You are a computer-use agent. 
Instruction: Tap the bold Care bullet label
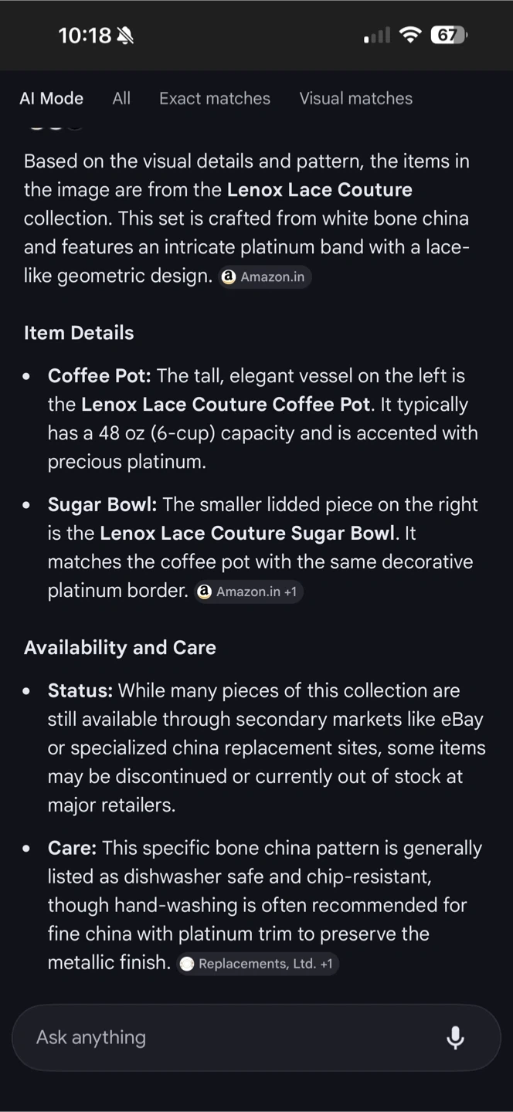pyautogui.click(x=73, y=849)
